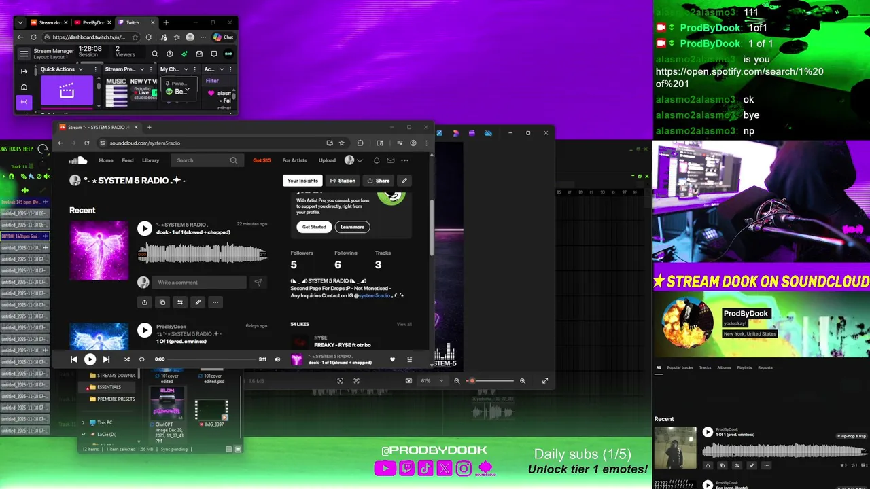
Task: Click the pencil edit profile icon beside Share
Action: pos(404,181)
